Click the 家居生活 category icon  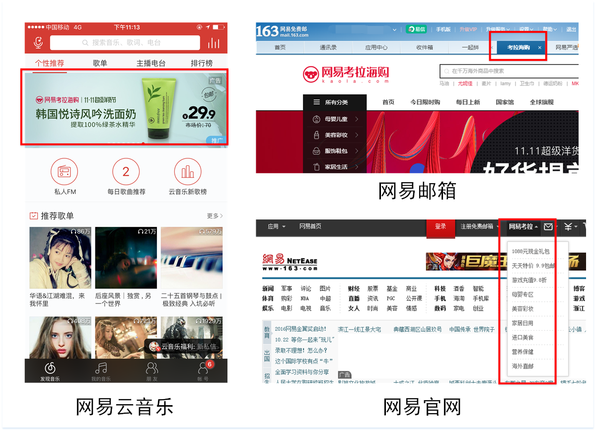pyautogui.click(x=316, y=167)
